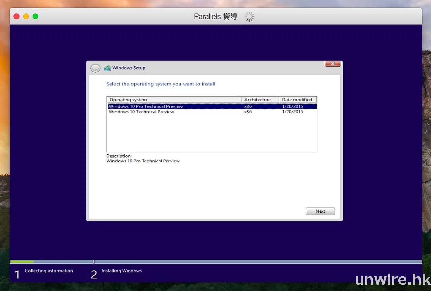Click the back arrow in Windows Setup
The height and width of the screenshot is (291, 431).
(x=95, y=68)
